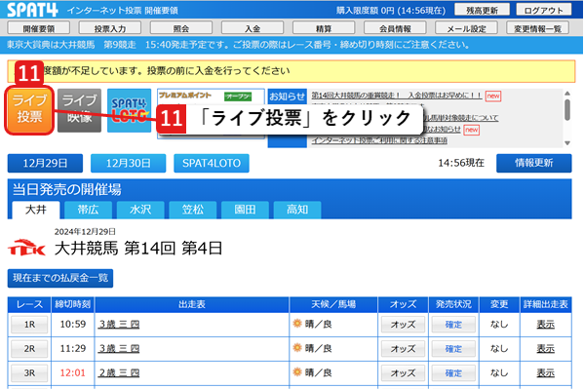Click the 10:59 deadline time cell
Viewport: 584px width, 389px height.
pyautogui.click(x=73, y=324)
